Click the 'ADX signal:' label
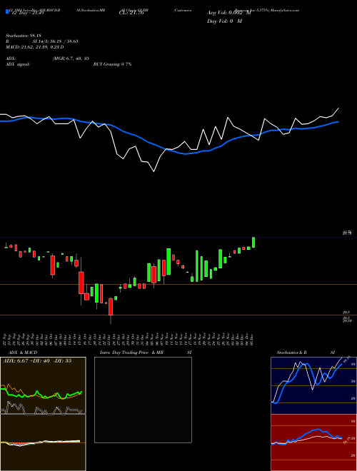This screenshot has height=471, width=357. 18,64
